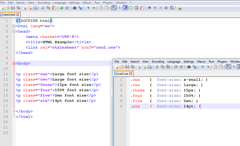Open Plugins menu in html2 window

click(108, 3)
